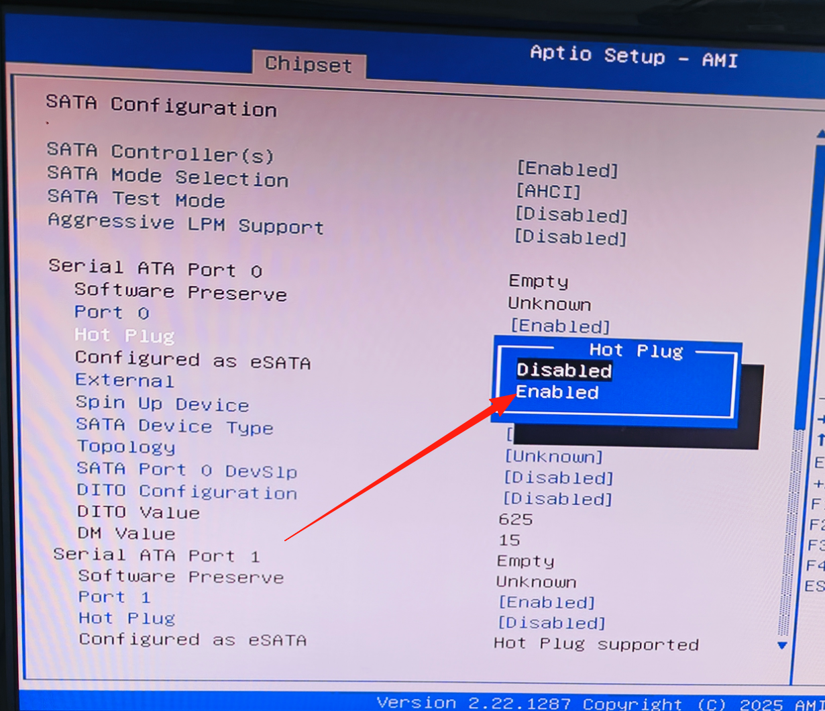Click the DM Value label
Viewport: 825px width, 711px height.
point(127,534)
